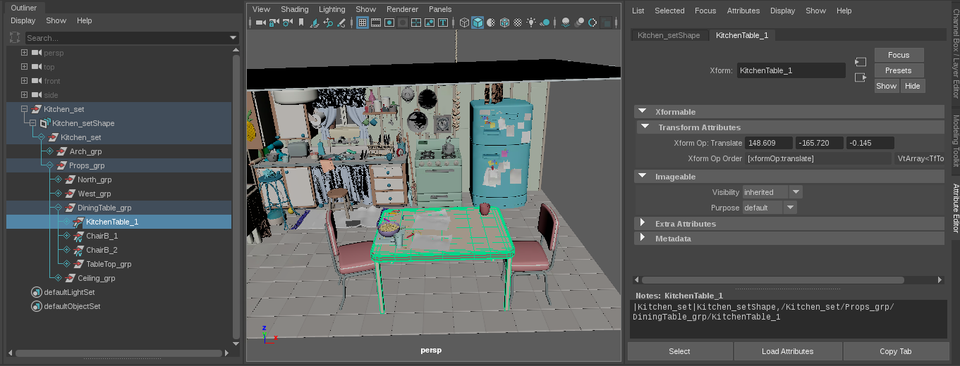Toggle the Gate Mask display
This screenshot has height=366, width=960.
pyautogui.click(x=403, y=23)
